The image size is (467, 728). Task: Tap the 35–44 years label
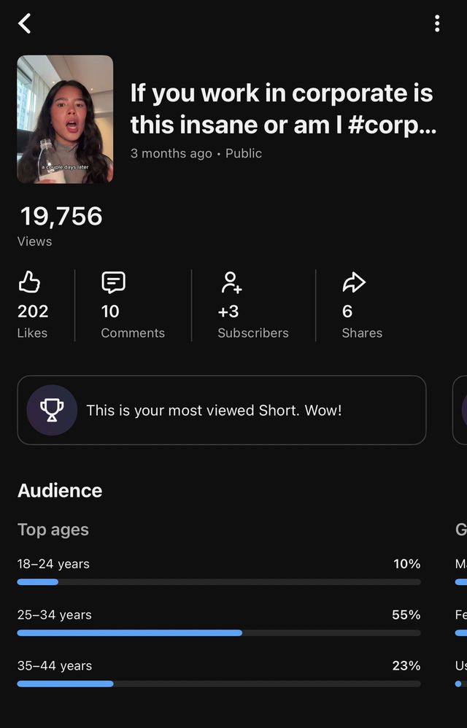[54, 665]
